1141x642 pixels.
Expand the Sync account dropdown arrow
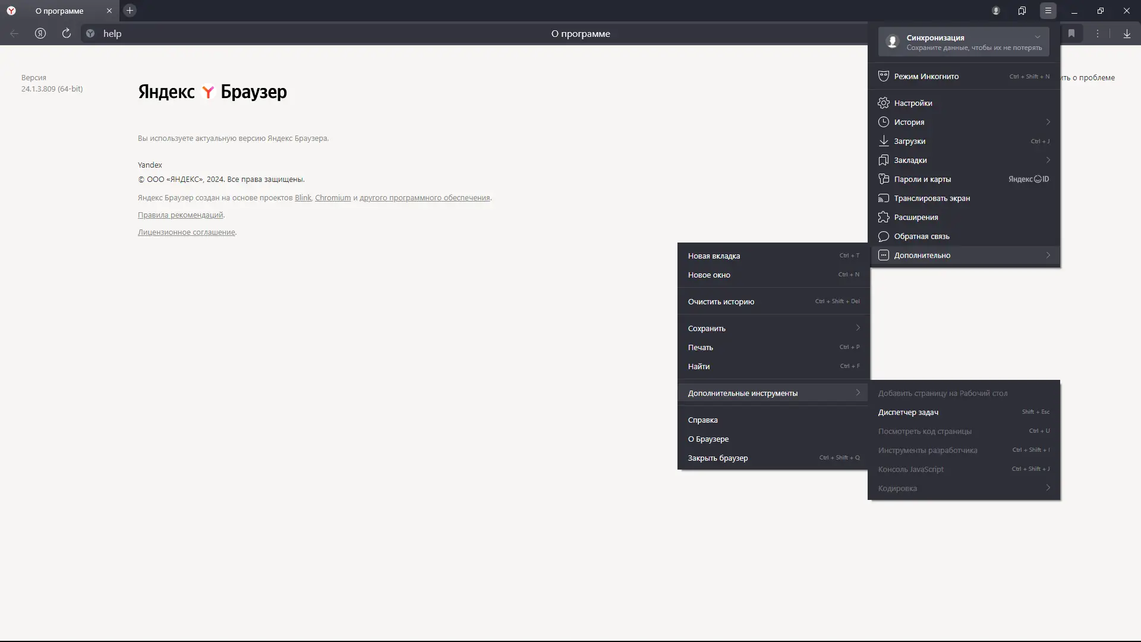(1038, 37)
